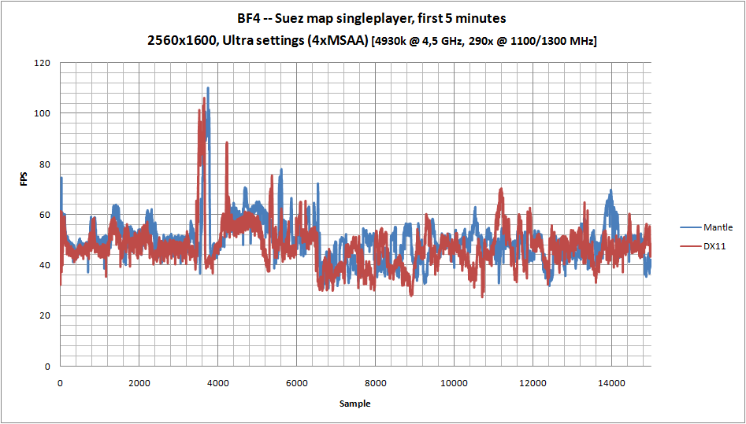Click the x-axis label '14000'
The image size is (746, 424).
pos(611,383)
